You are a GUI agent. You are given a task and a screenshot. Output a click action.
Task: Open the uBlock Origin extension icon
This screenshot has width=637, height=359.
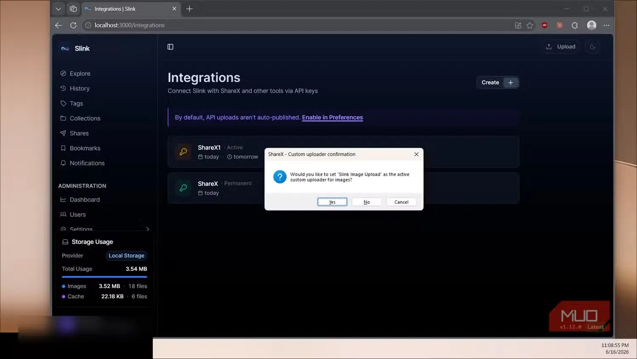click(544, 25)
